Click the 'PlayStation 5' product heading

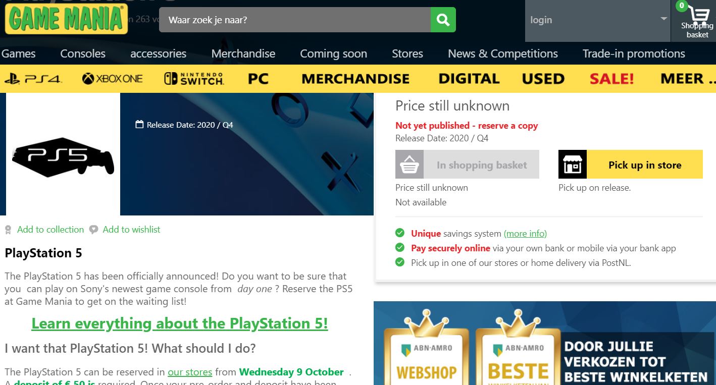pyautogui.click(x=43, y=253)
